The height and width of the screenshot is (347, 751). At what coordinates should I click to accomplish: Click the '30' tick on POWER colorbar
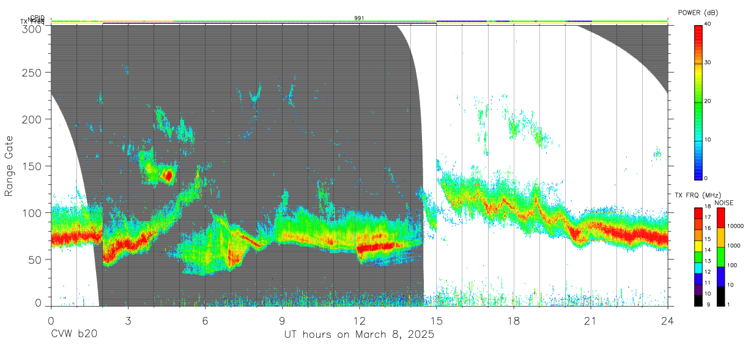click(708, 63)
